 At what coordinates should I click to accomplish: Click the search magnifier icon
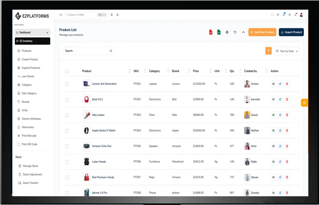(x=111, y=51)
